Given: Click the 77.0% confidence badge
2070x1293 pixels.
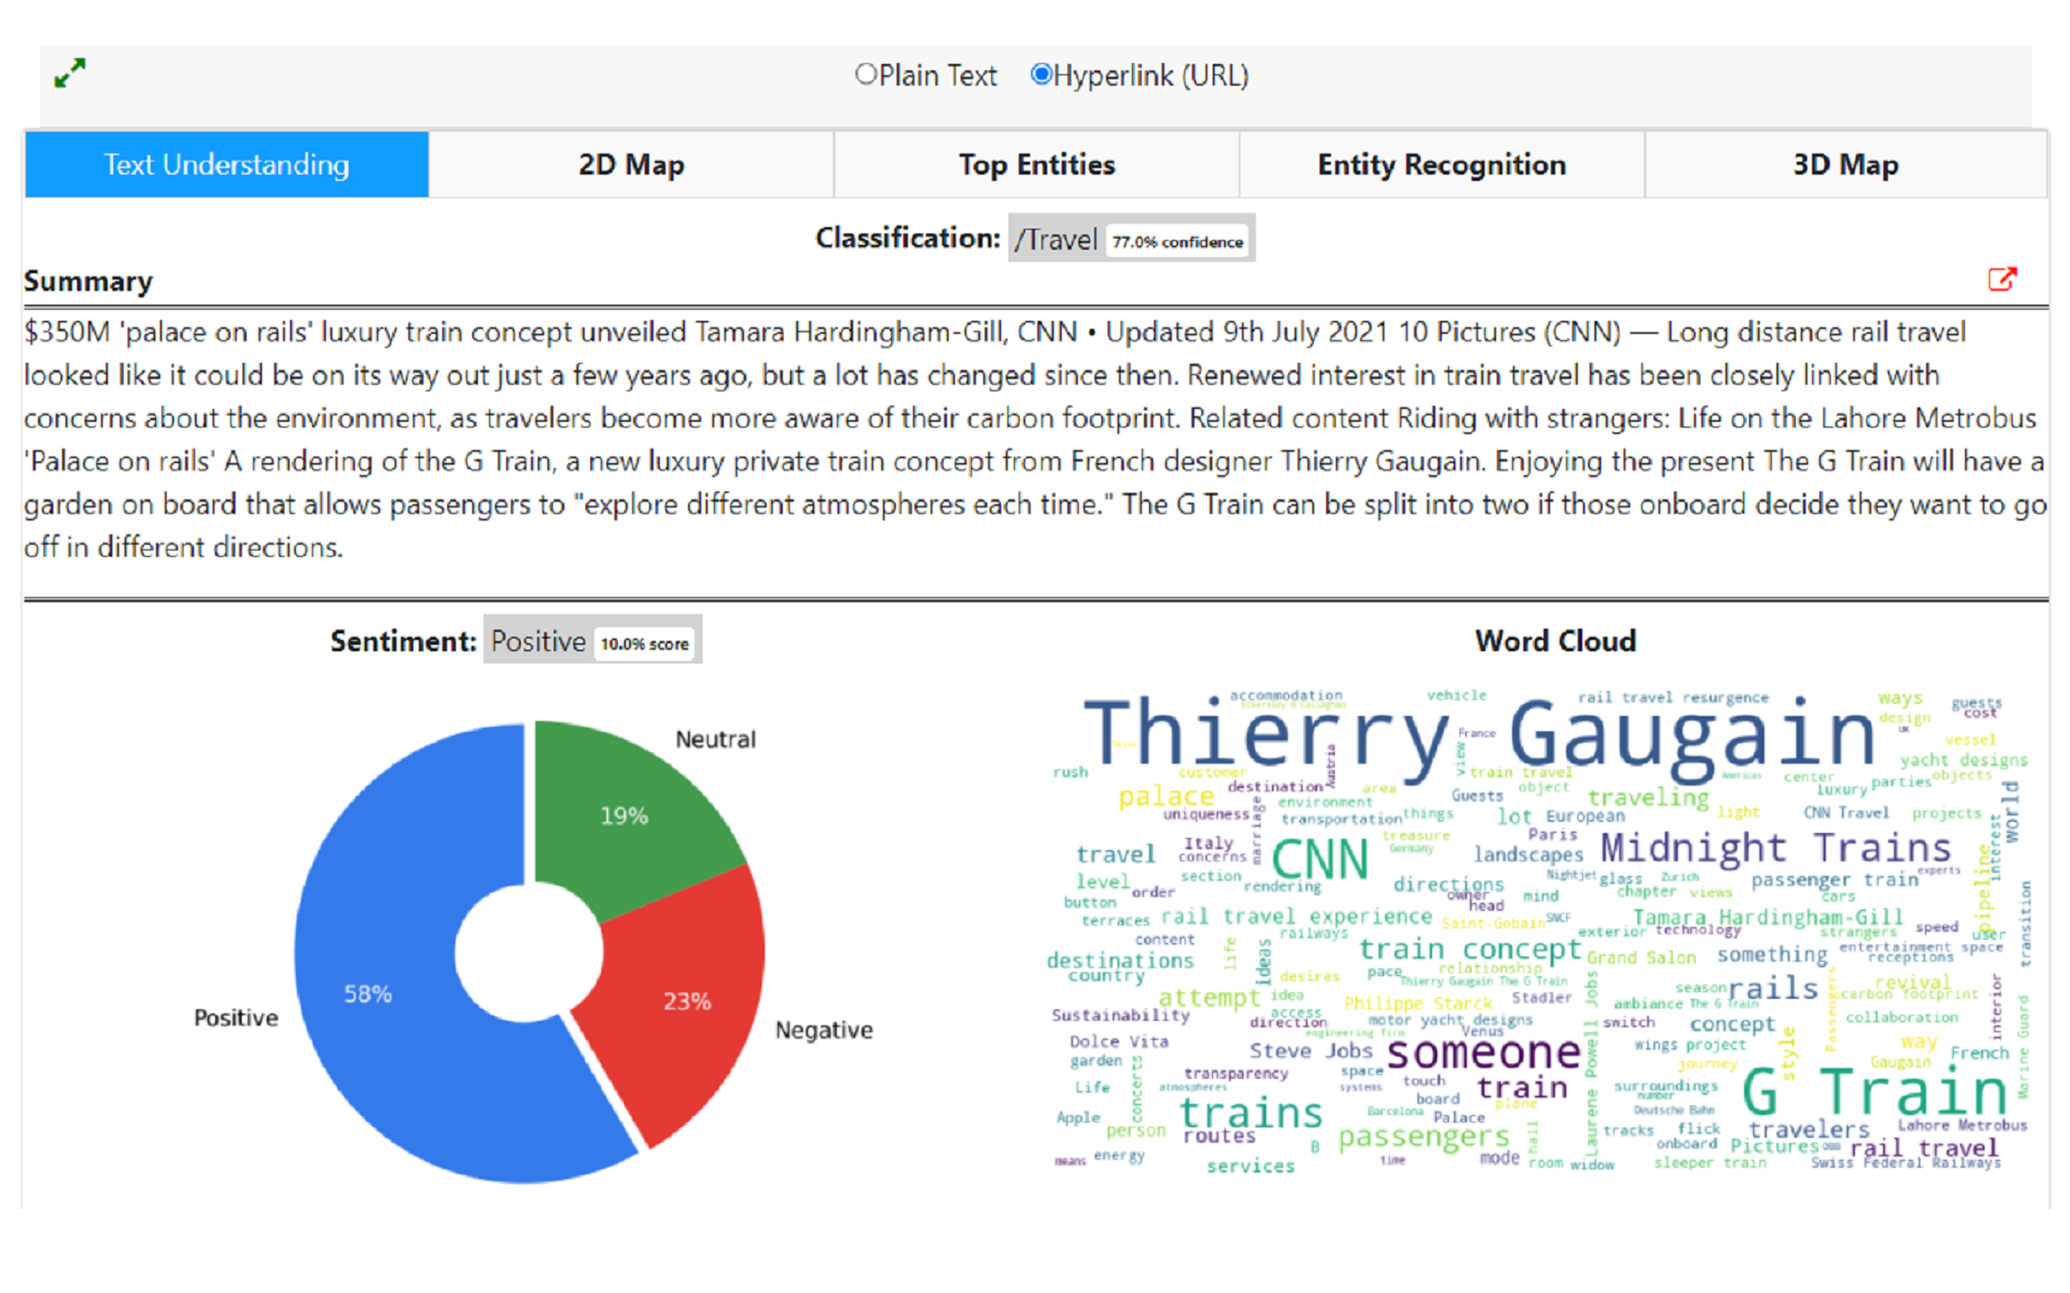Looking at the screenshot, I should pos(1177,242).
